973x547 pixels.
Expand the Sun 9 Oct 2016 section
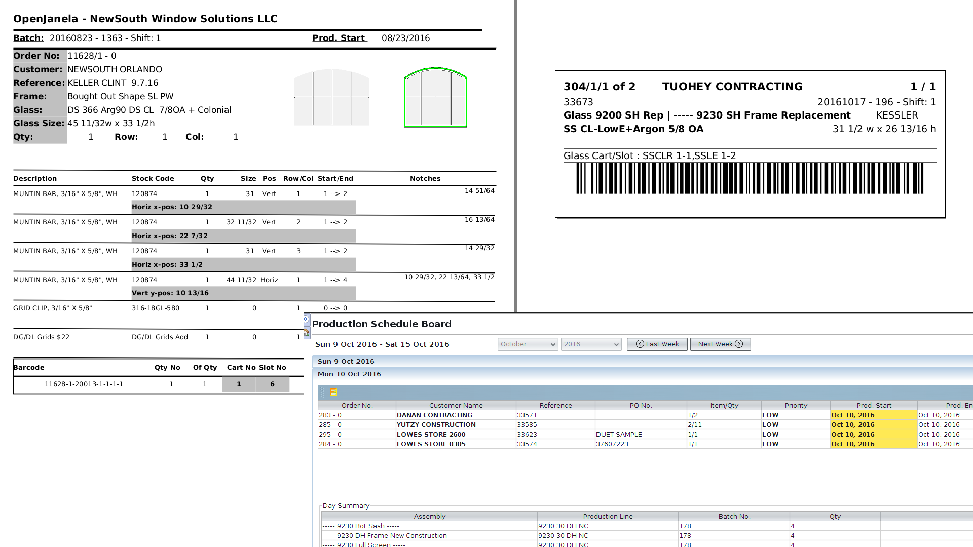(x=346, y=361)
